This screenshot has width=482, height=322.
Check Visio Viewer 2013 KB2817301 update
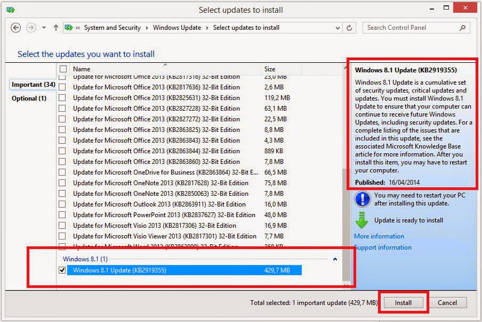coord(62,236)
